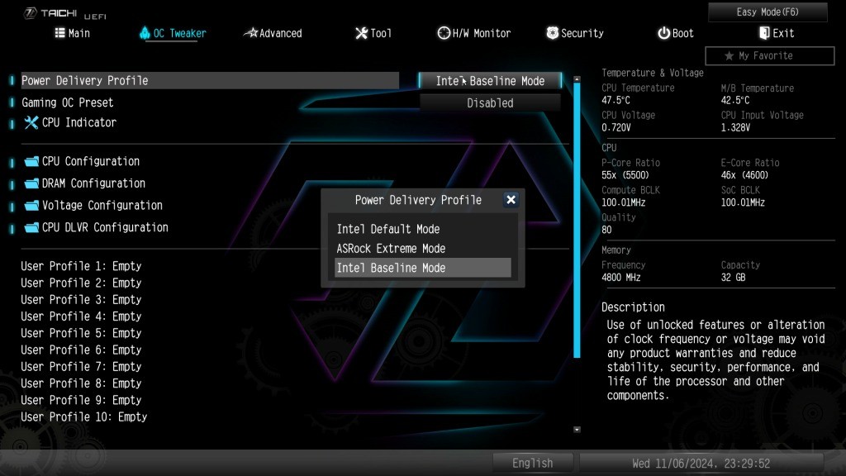Select User Profile 4: Empty
Image resolution: width=846 pixels, height=476 pixels.
click(81, 317)
